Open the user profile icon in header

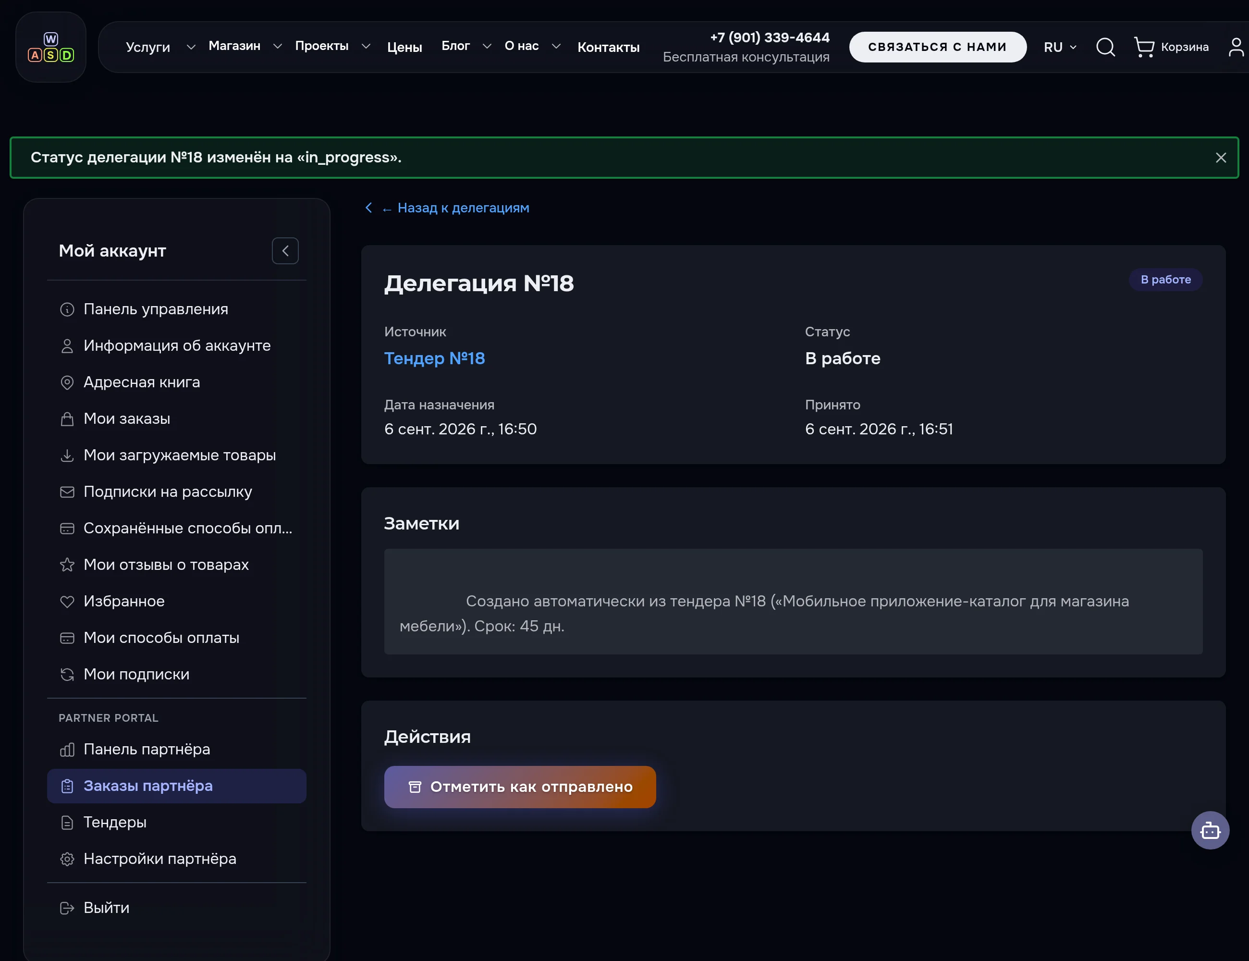(1236, 47)
